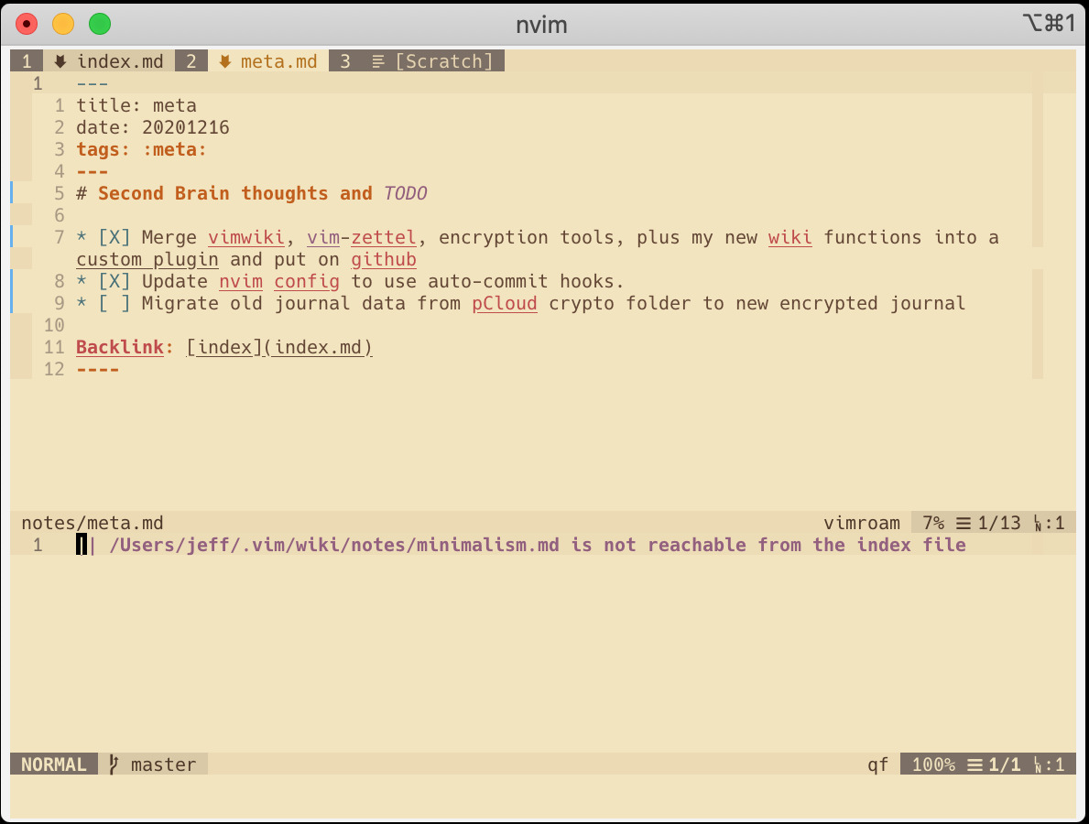Image resolution: width=1089 pixels, height=824 pixels.
Task: Switch to the meta.md tab
Action: tap(278, 61)
